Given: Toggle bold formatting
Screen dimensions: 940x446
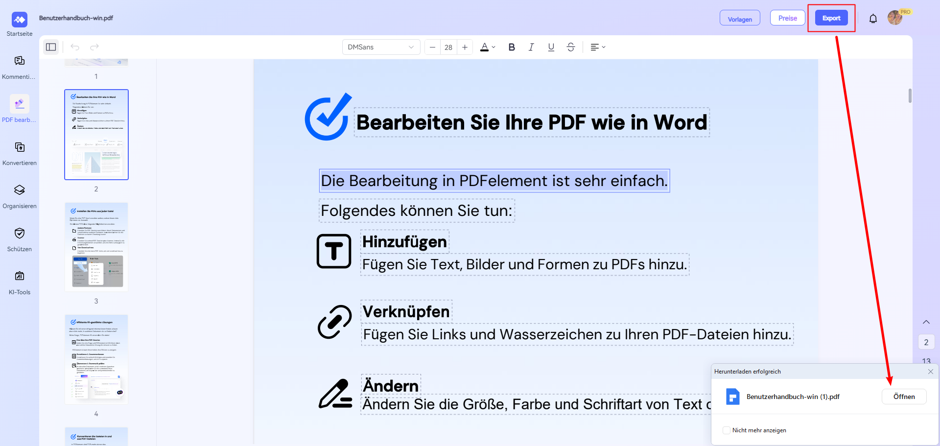Looking at the screenshot, I should (512, 47).
